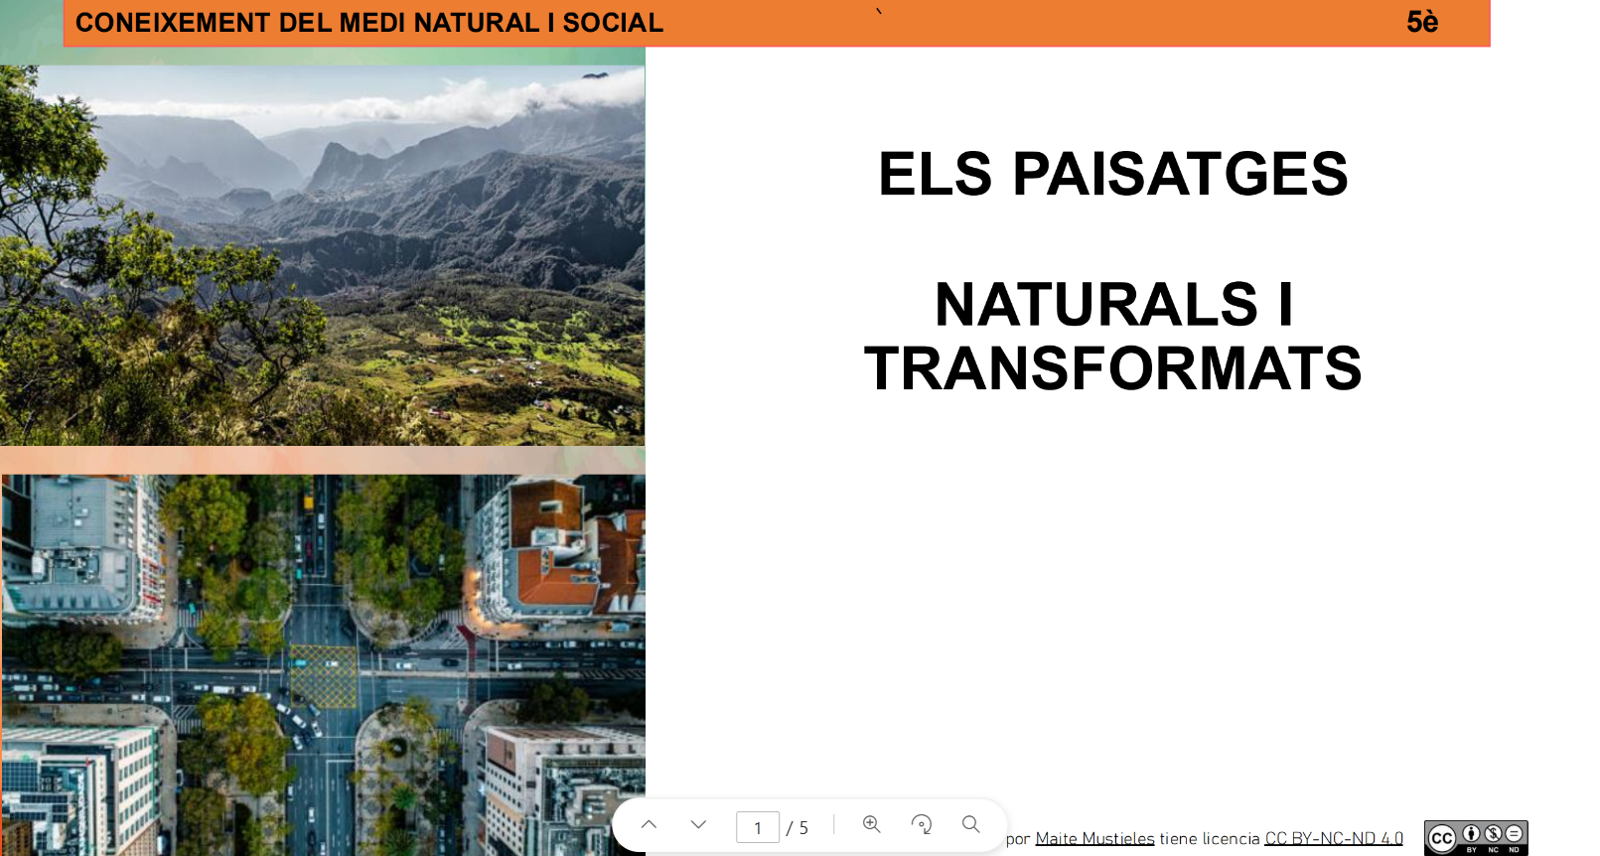The width and height of the screenshot is (1600, 856).
Task: Go to previous page with up chevron
Action: [x=649, y=825]
